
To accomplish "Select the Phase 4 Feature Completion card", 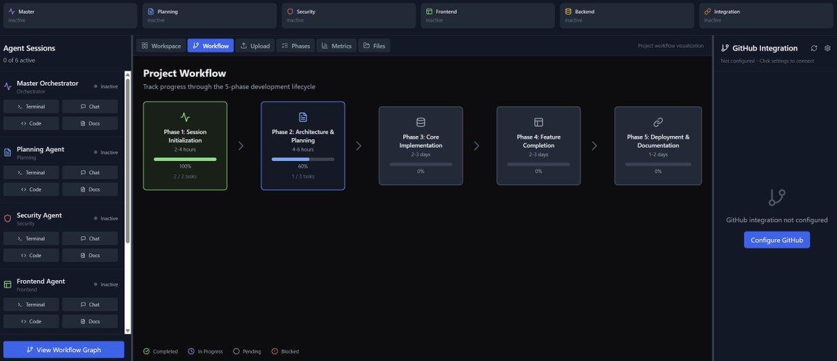I will (x=538, y=146).
